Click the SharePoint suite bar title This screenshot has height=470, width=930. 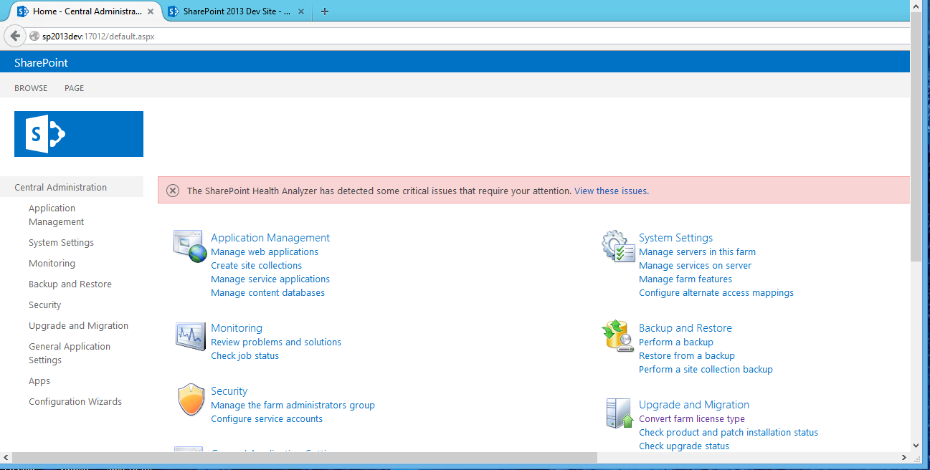[41, 63]
